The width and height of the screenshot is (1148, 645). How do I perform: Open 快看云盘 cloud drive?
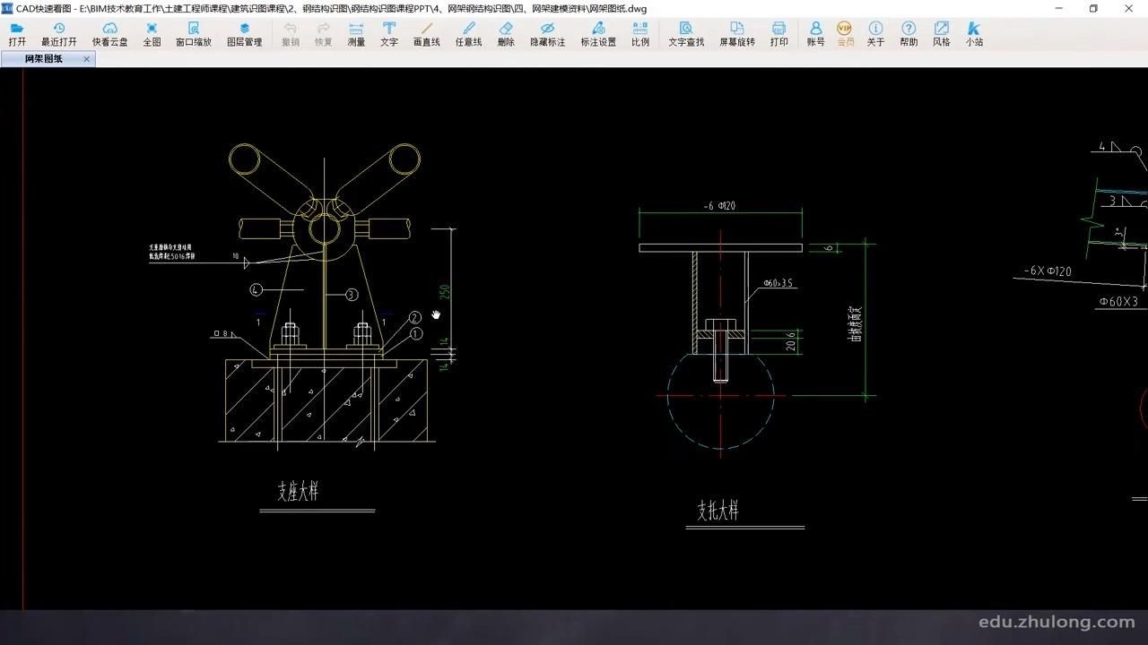pos(109,34)
